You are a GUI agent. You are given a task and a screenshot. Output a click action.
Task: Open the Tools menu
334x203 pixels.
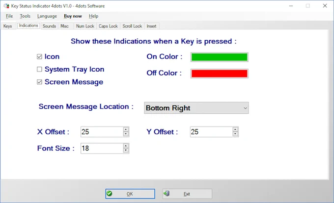click(25, 16)
